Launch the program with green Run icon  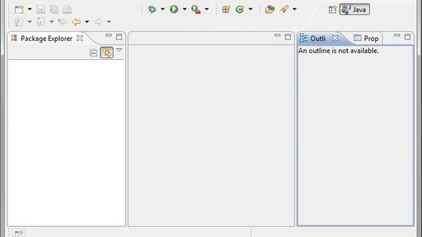point(174,9)
